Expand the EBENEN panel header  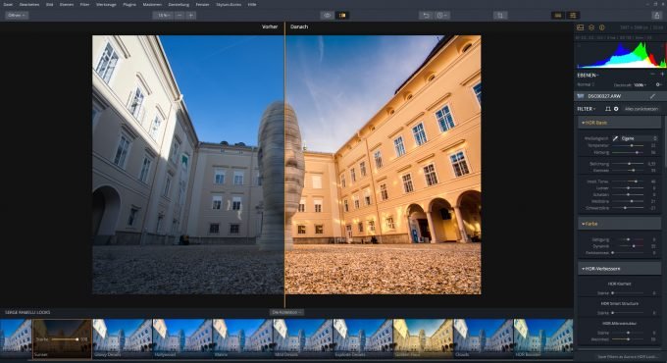[x=588, y=75]
